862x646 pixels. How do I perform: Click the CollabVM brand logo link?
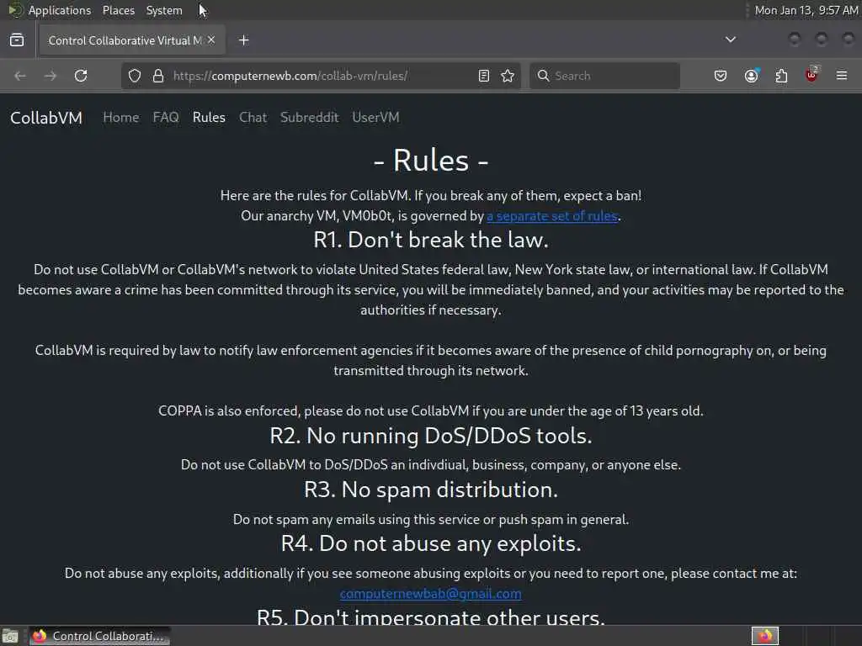46,118
